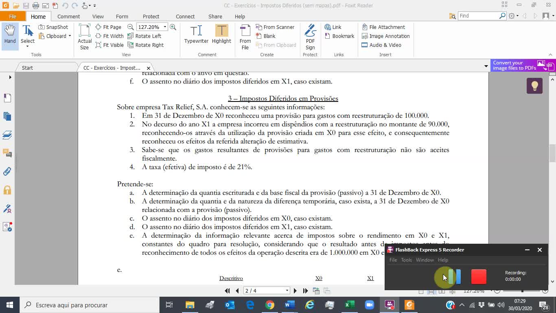
Task: Go to the last page
Action: coord(305,291)
